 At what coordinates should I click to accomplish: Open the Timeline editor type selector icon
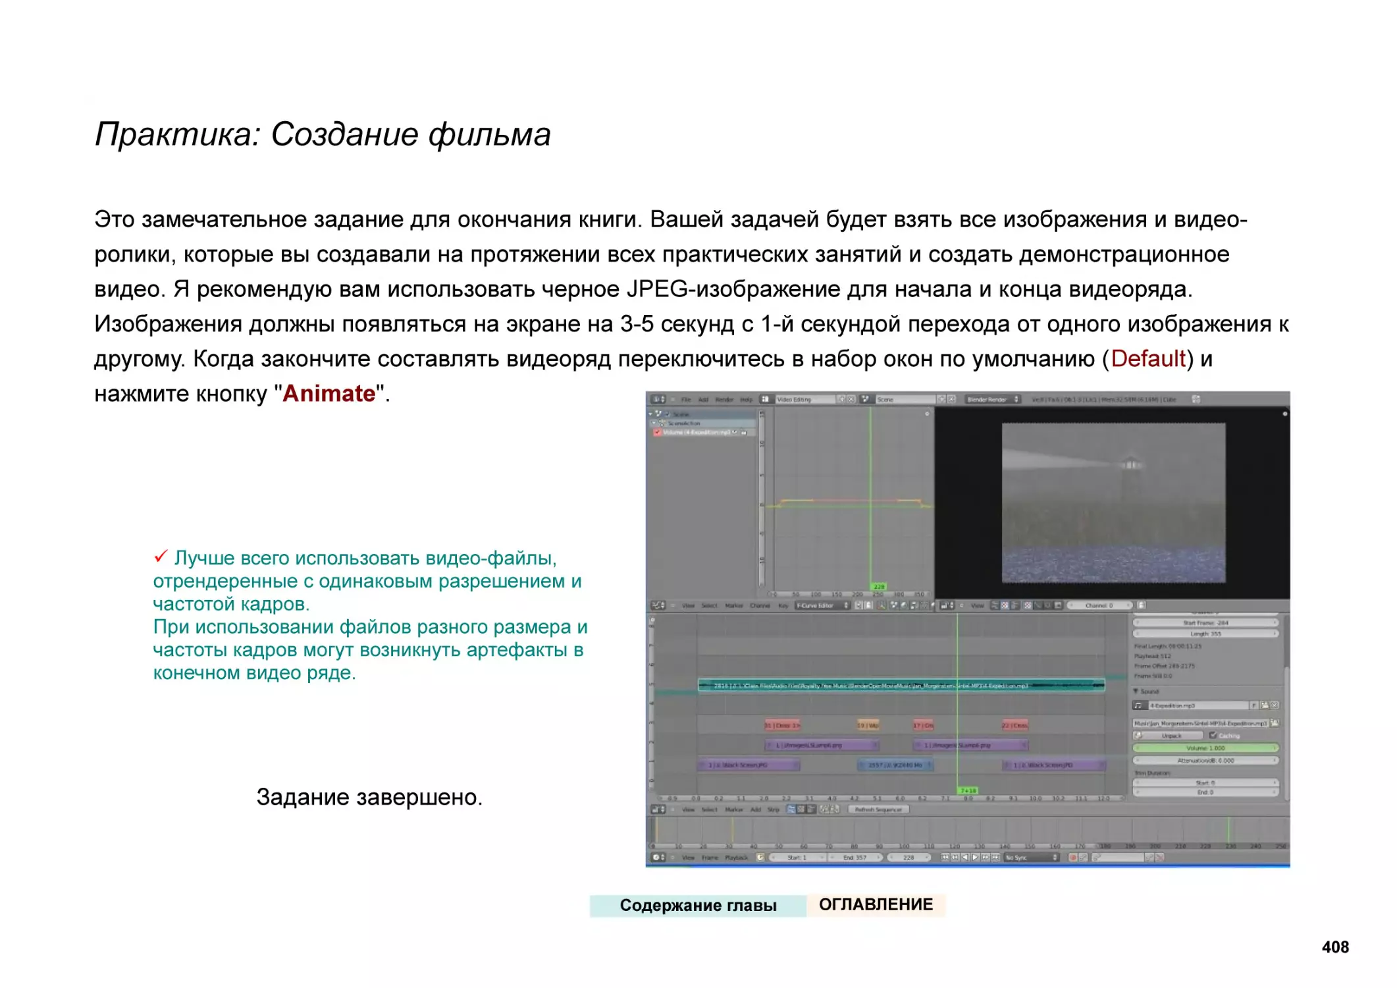pos(658,858)
